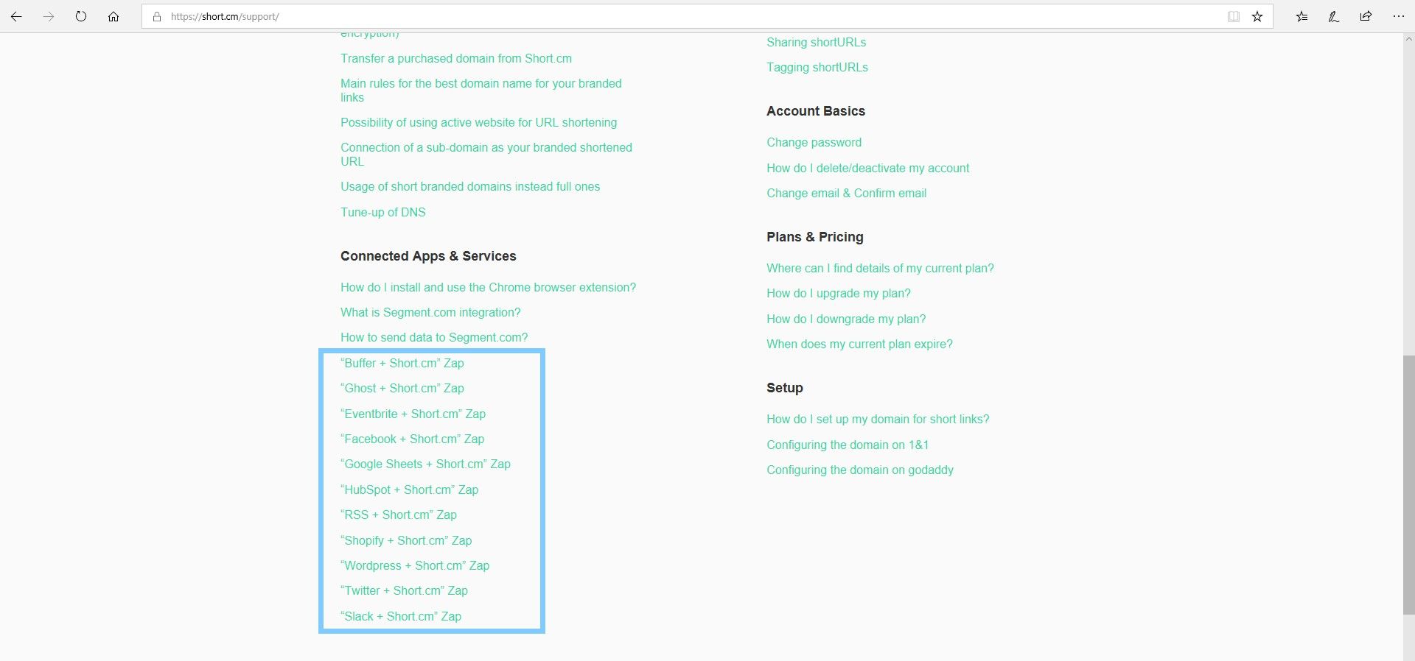Open the Ghost + Short.cm Zap link
Screen dimensions: 1415x661
[x=402, y=388]
